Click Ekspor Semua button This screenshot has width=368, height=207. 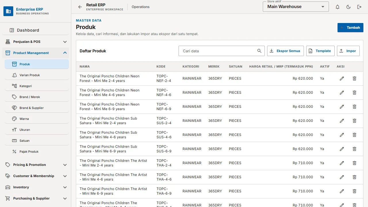click(x=285, y=51)
